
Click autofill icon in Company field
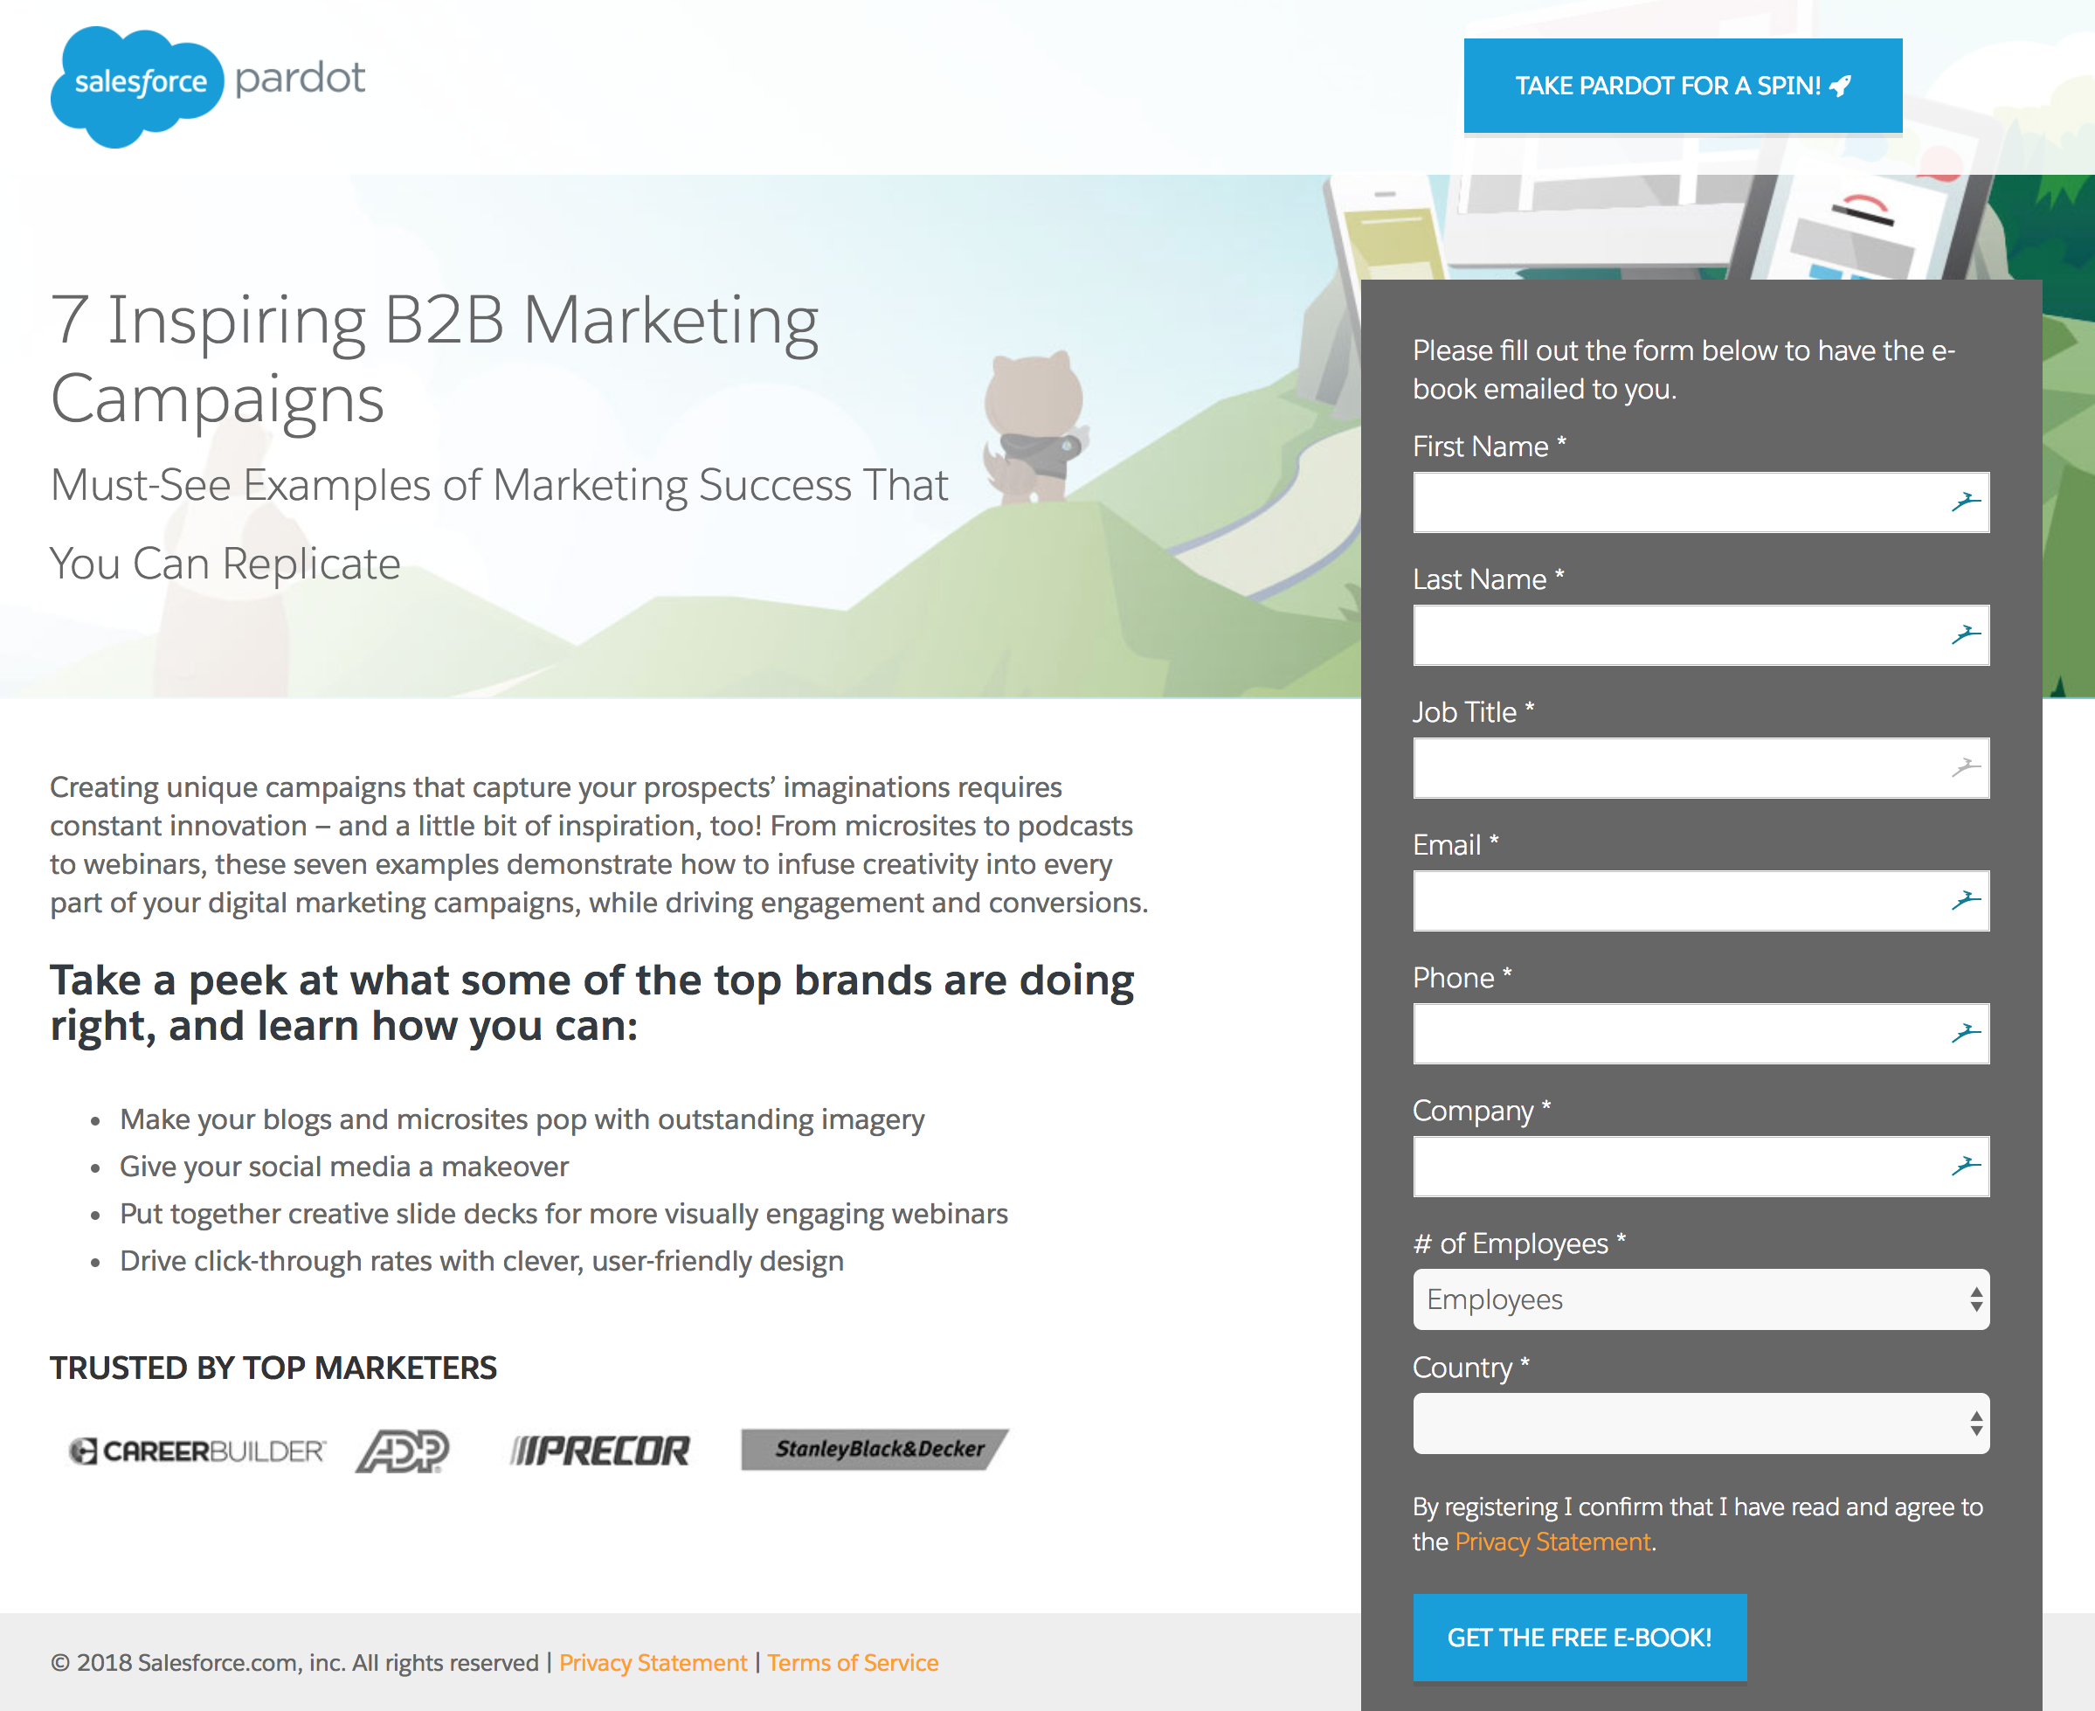point(1965,1166)
